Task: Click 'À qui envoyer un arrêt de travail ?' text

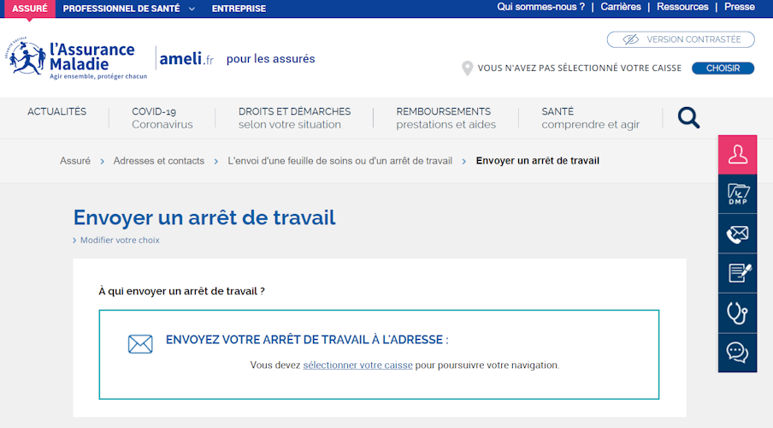Action: pyautogui.click(x=181, y=291)
